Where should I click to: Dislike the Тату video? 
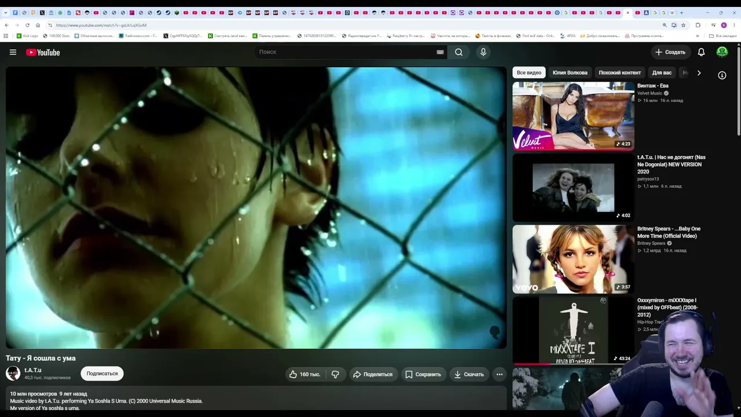point(335,374)
